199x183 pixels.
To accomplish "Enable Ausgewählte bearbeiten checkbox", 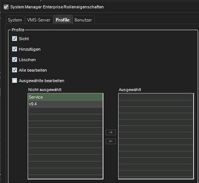I will (x=14, y=80).
